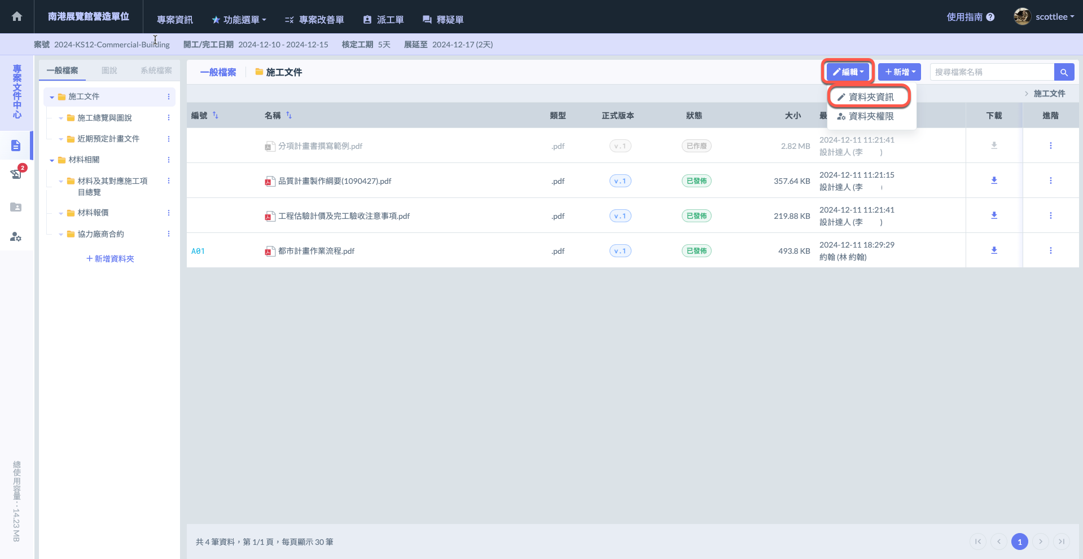The image size is (1083, 559).
Task: Click kebab menu beside 材料報價 folder
Action: (x=169, y=213)
